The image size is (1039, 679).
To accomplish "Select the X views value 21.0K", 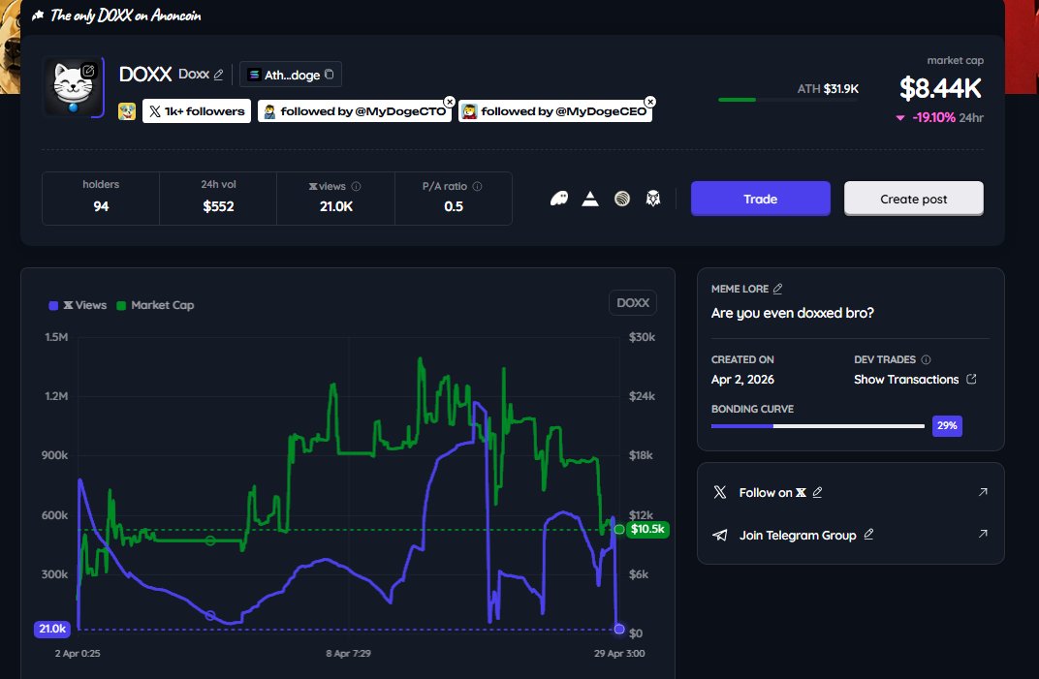I will pos(336,206).
